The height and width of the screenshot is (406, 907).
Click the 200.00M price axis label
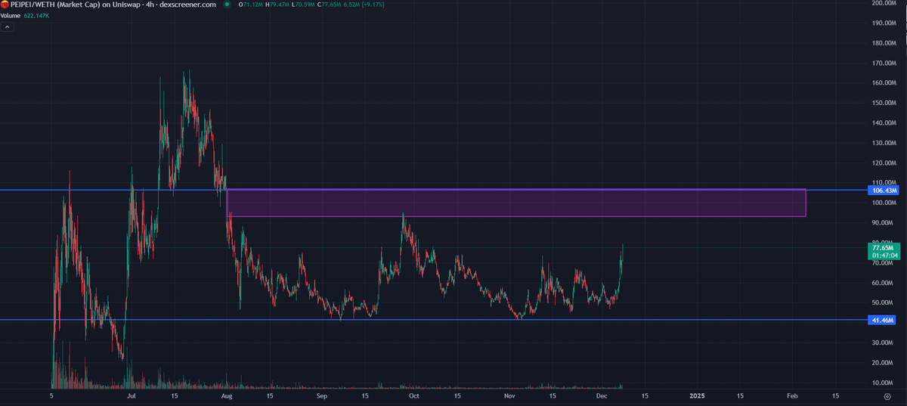pyautogui.click(x=883, y=4)
